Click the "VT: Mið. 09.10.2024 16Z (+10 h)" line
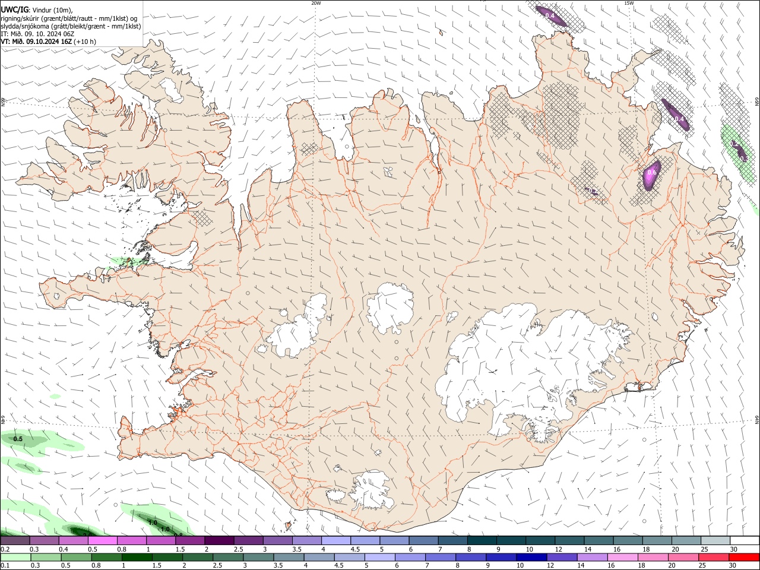 48,42
